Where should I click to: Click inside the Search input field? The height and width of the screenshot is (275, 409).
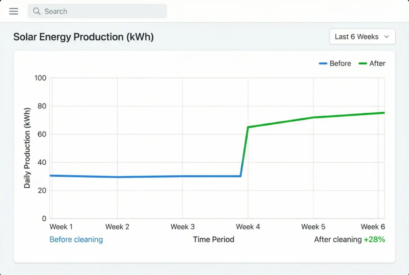97,11
